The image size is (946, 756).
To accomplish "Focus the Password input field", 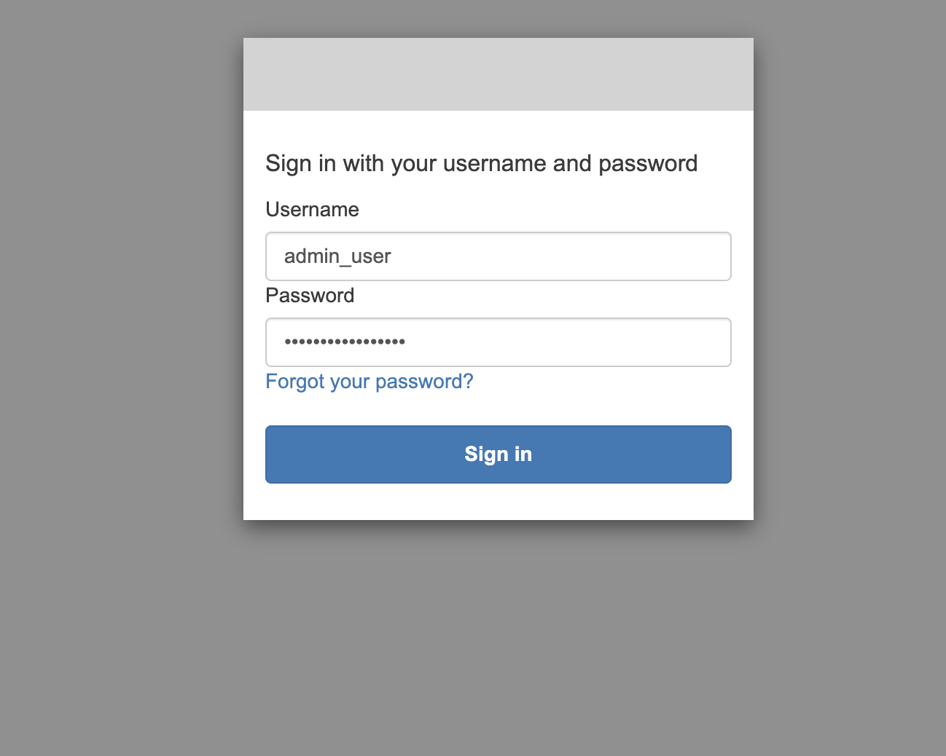I will (498, 342).
